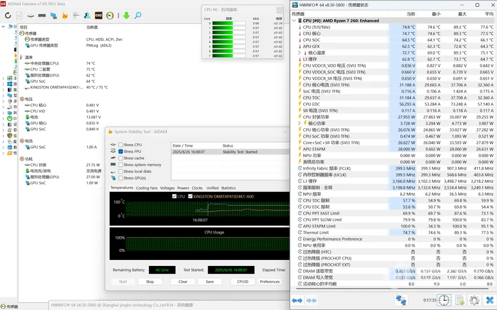The height and width of the screenshot is (310, 497).
Task: Tick the Stress system memory checkbox
Action: 120,165
